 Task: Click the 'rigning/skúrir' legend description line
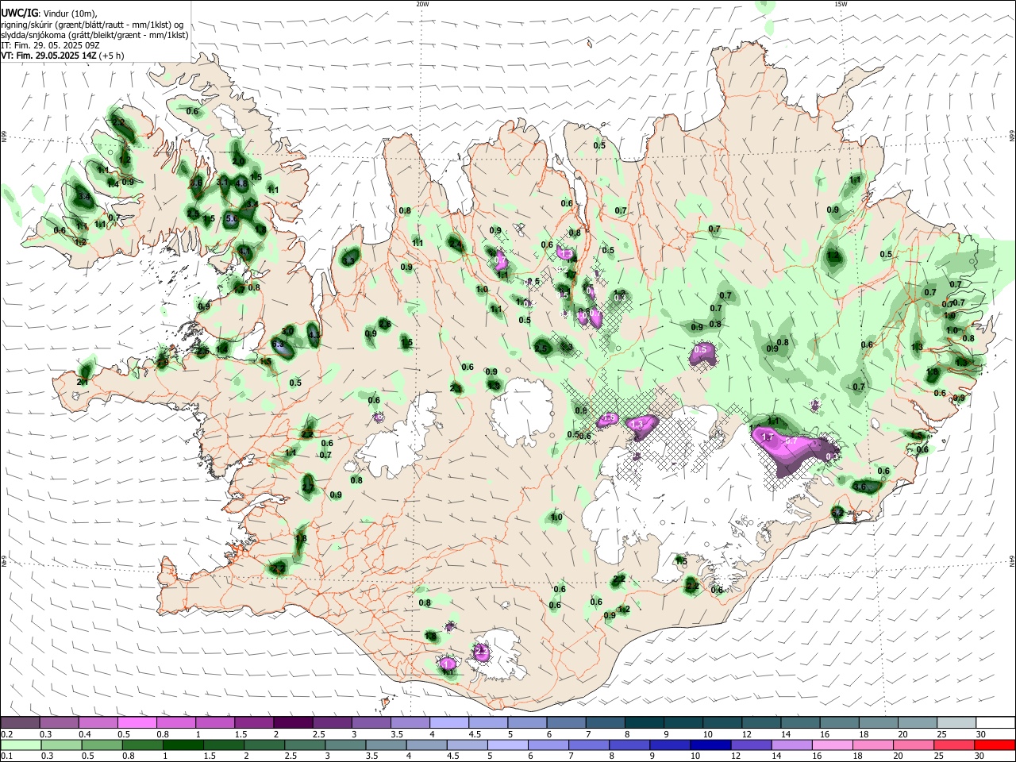tap(91, 24)
